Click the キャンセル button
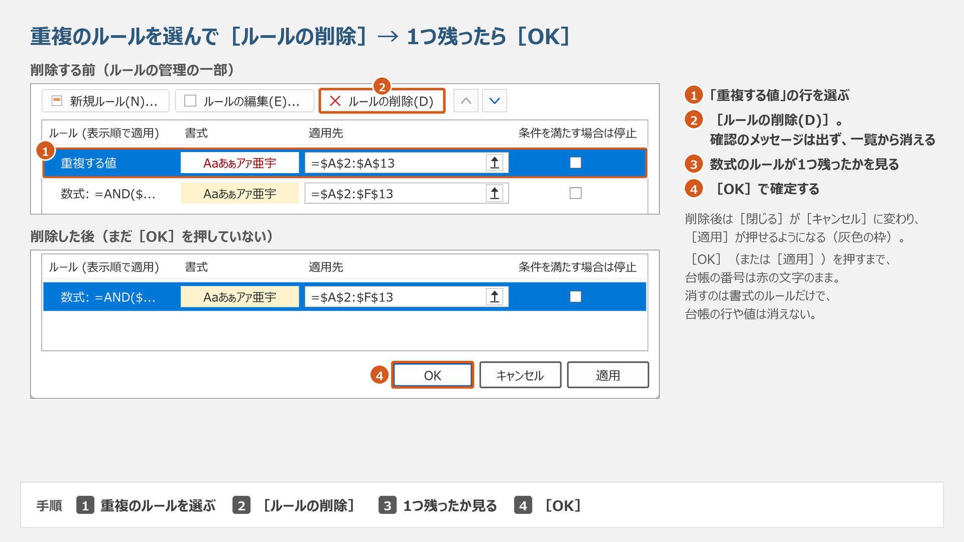The width and height of the screenshot is (964, 542). tap(520, 375)
